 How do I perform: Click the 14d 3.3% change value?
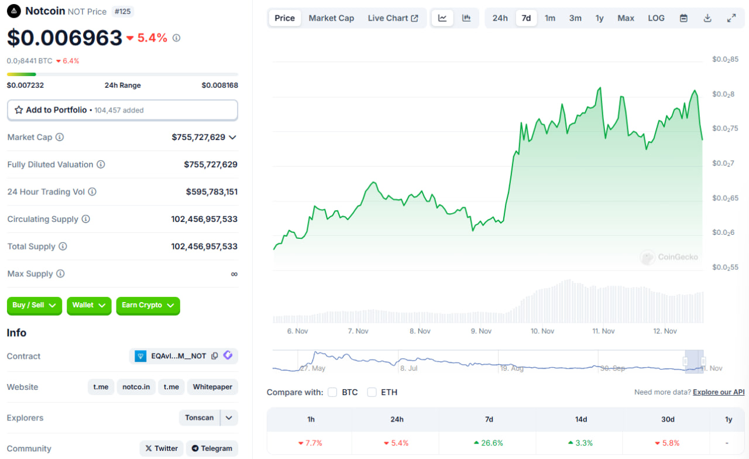(580, 443)
